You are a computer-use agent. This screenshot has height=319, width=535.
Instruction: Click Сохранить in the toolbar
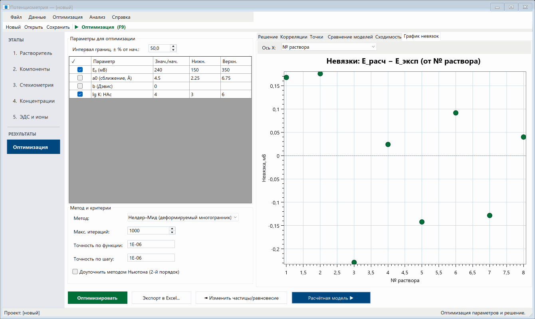(58, 27)
